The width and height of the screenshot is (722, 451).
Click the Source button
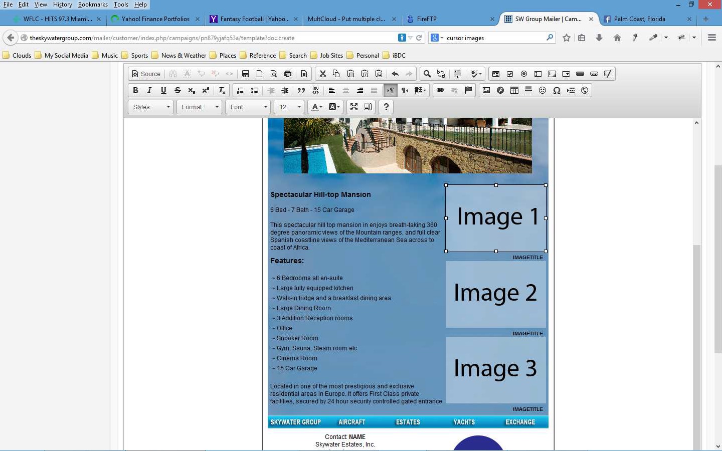click(146, 74)
